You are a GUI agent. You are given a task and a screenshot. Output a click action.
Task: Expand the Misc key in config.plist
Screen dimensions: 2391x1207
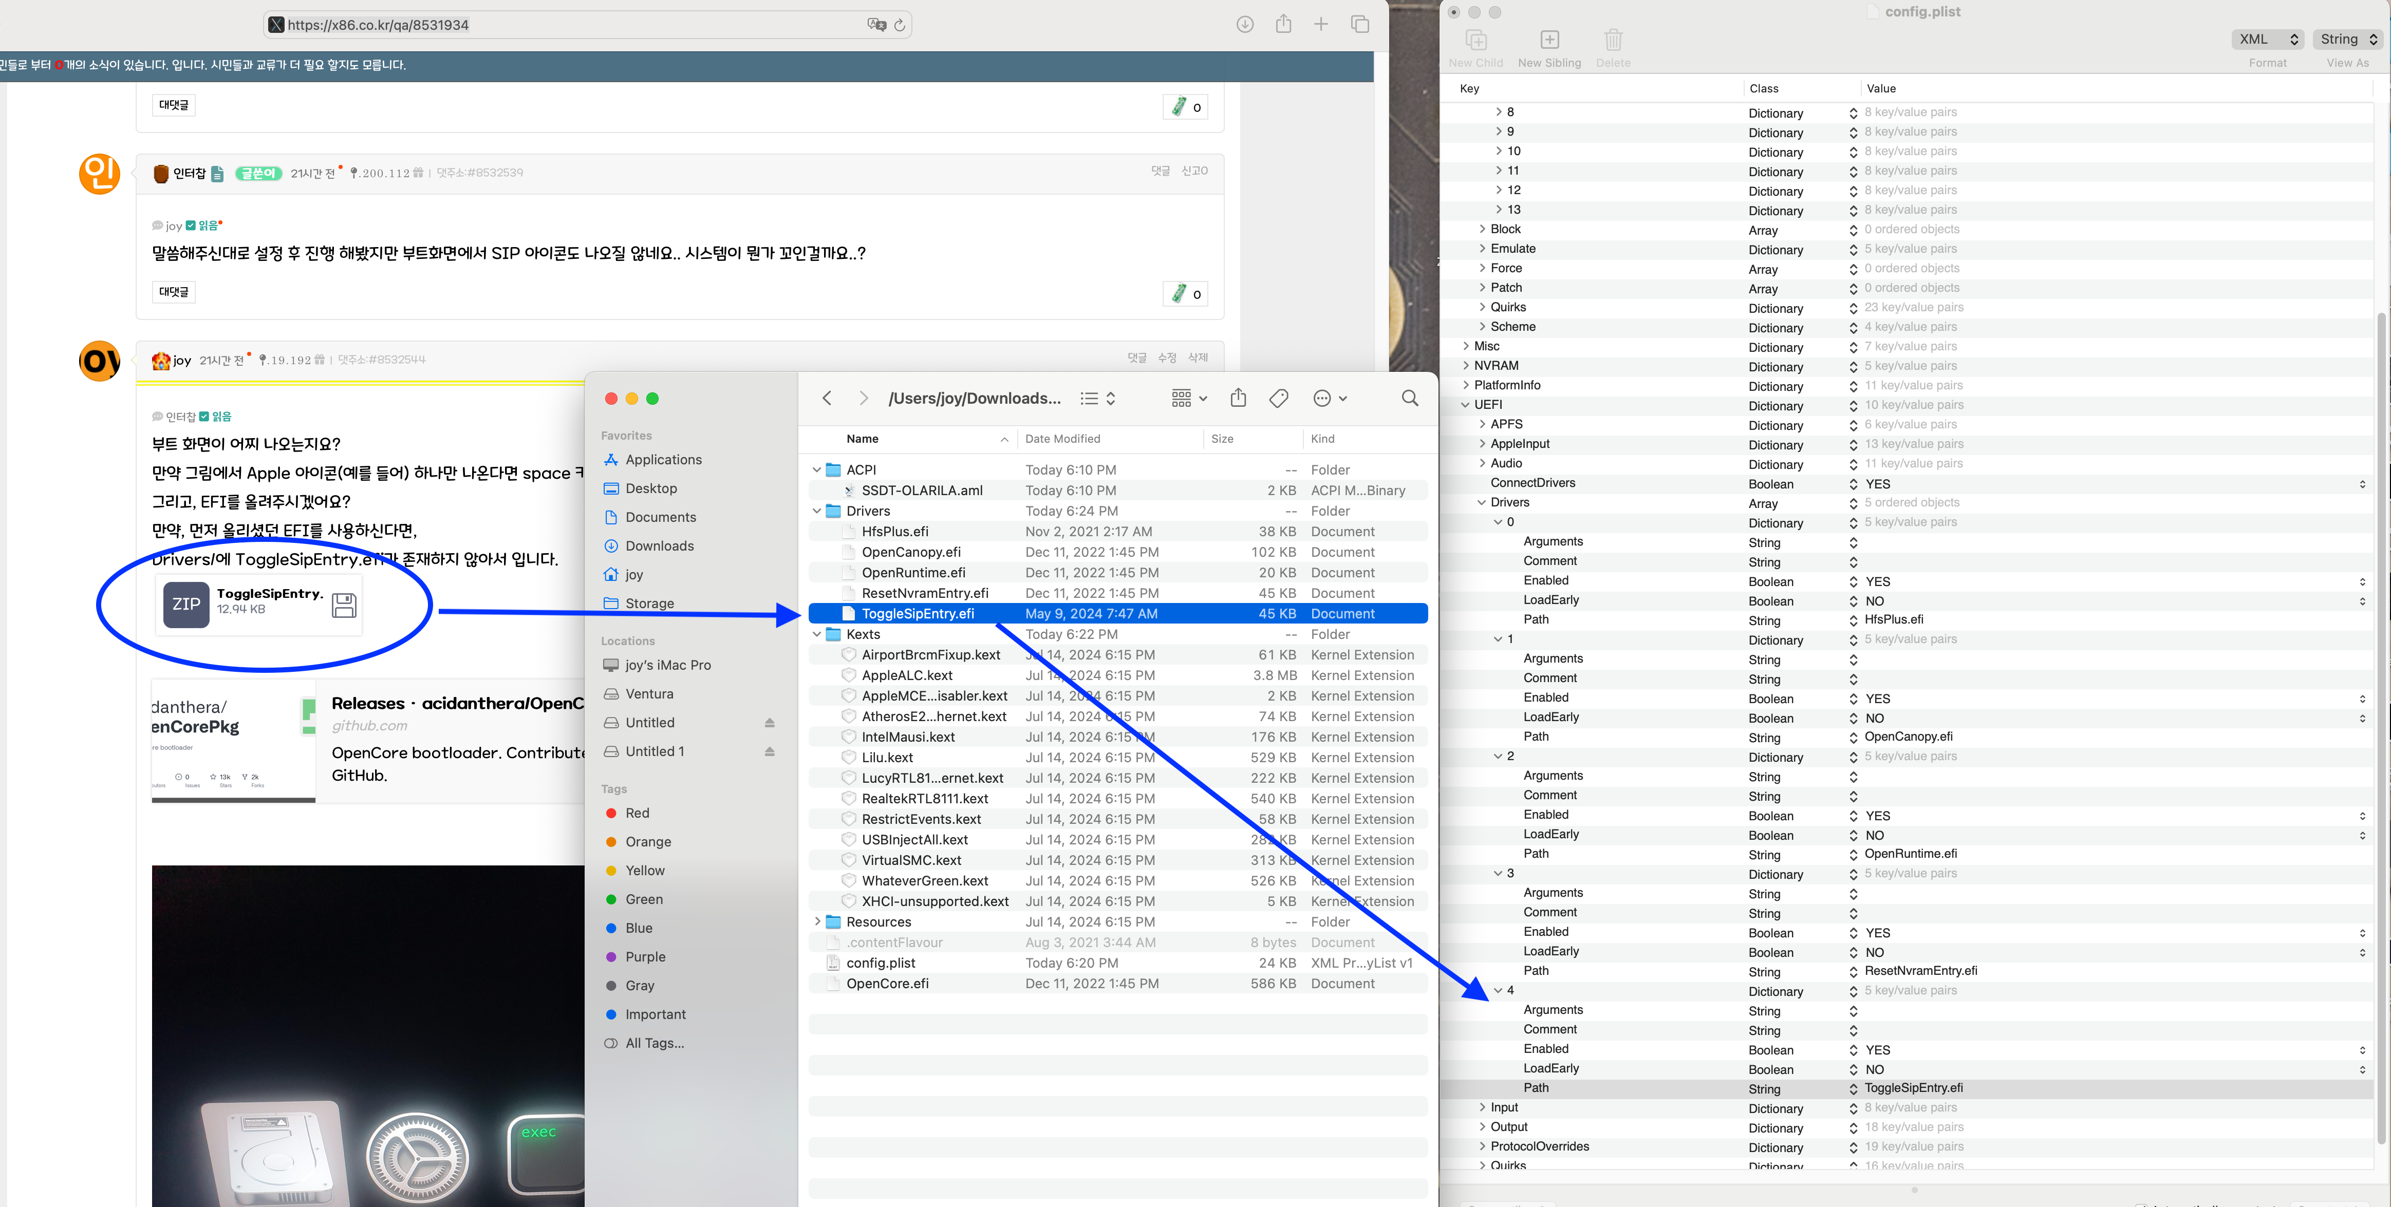[x=1466, y=346]
